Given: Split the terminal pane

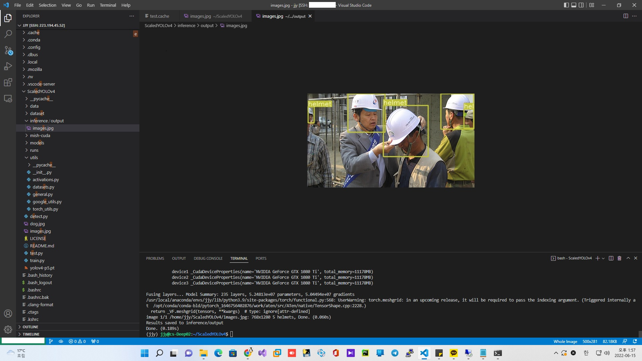Looking at the screenshot, I should pos(611,258).
